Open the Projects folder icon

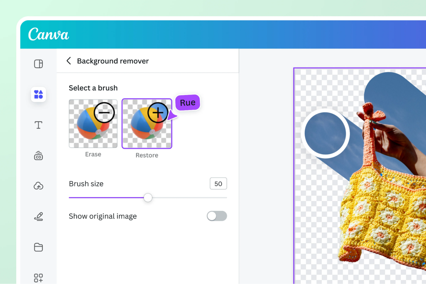coord(38,247)
